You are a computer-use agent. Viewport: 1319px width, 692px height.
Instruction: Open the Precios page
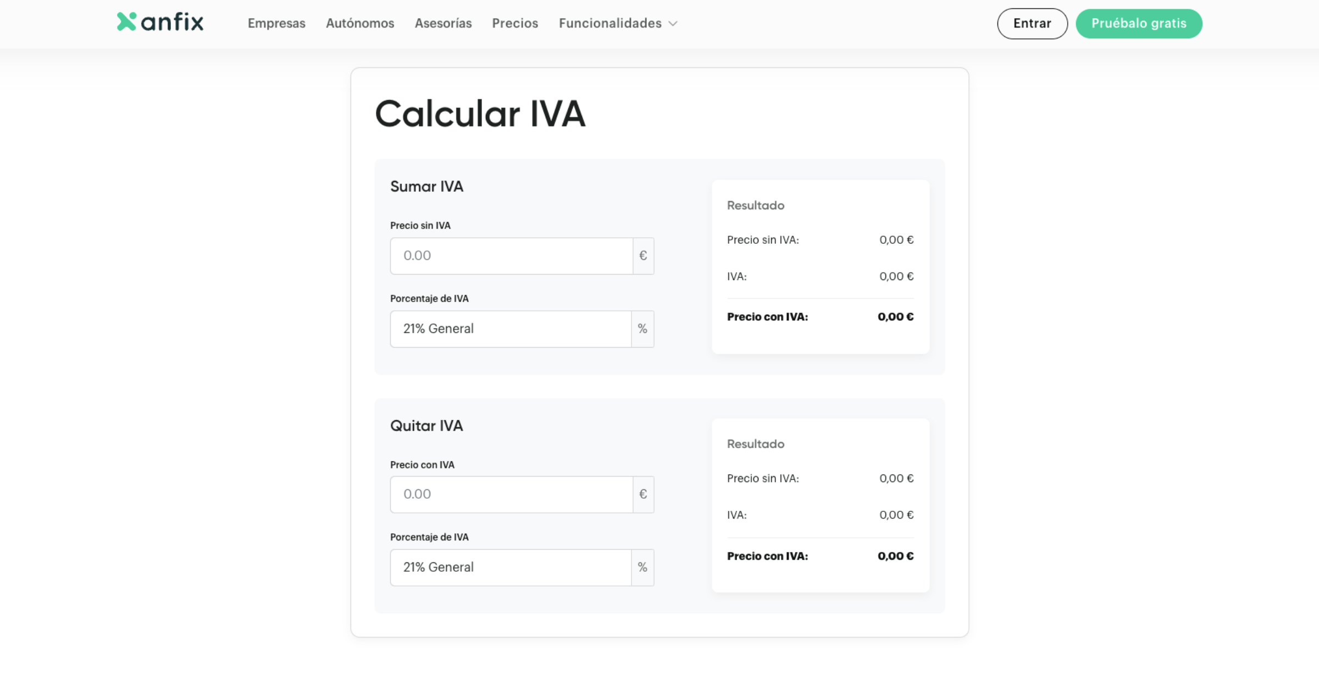tap(514, 24)
